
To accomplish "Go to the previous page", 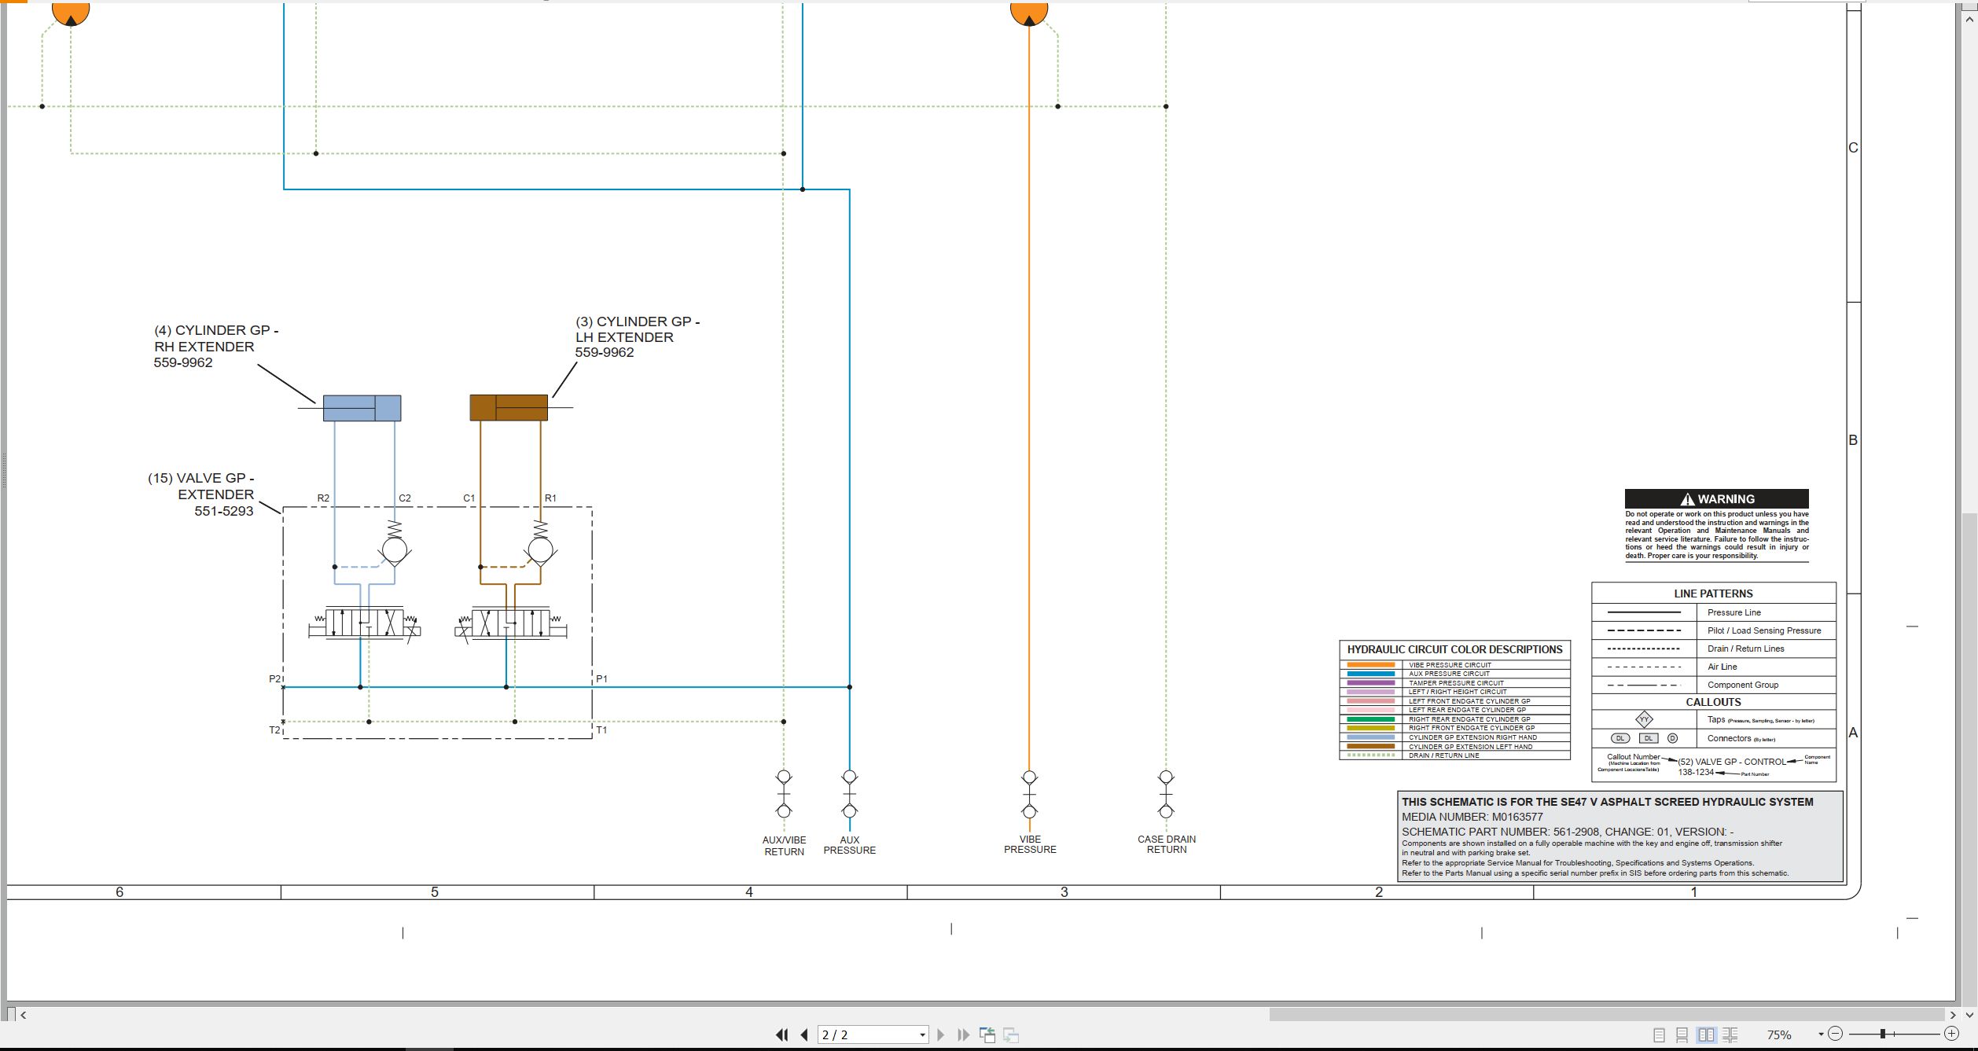I will click(804, 1034).
